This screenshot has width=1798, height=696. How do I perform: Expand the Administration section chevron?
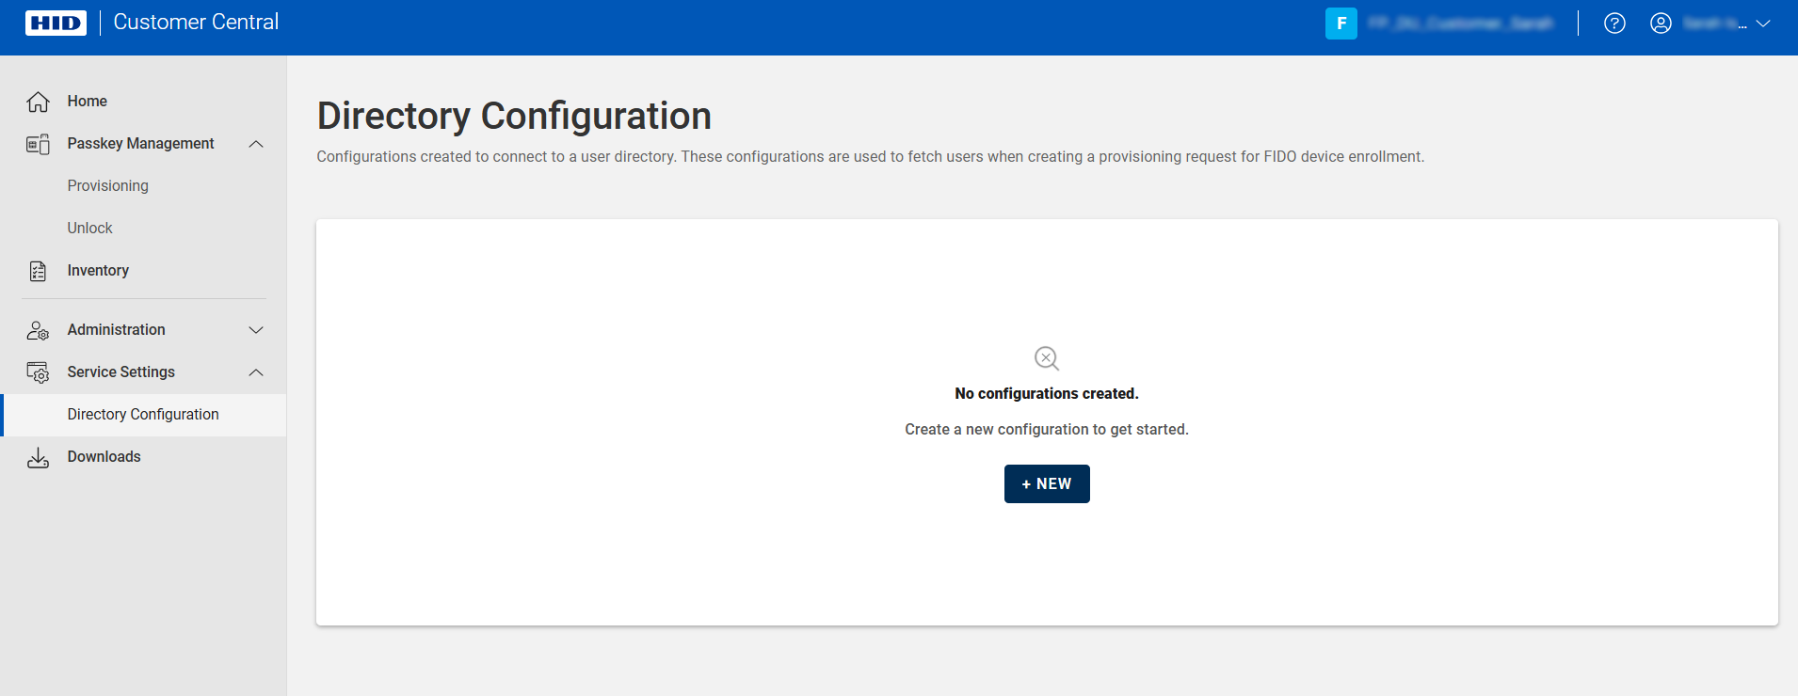point(256,330)
